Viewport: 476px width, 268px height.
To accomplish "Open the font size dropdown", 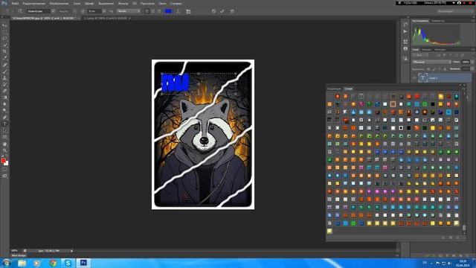I will pos(104,11).
